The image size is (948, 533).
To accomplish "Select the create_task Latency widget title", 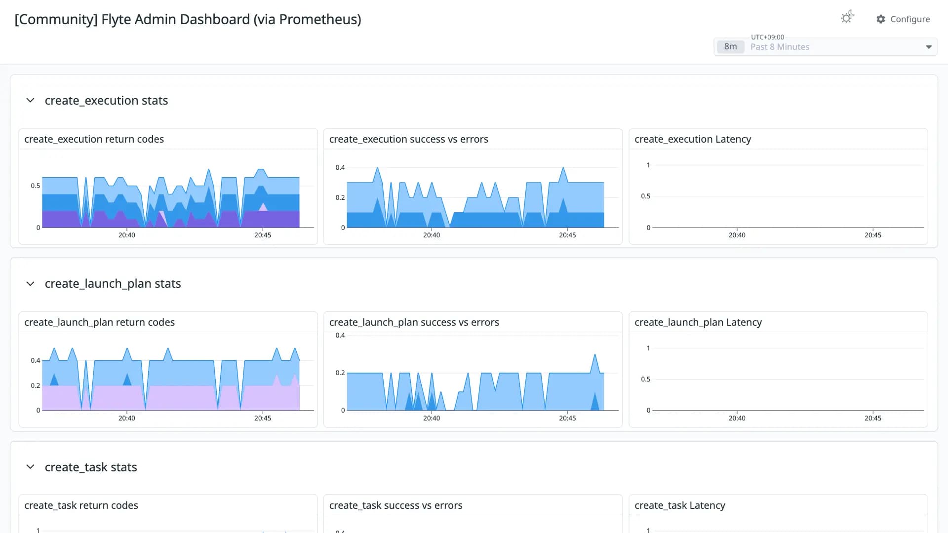I will point(680,505).
